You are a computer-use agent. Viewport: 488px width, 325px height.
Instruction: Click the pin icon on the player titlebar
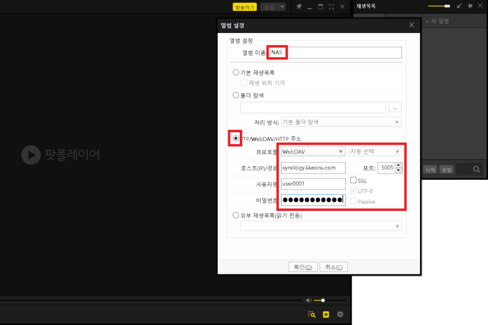pos(298,7)
